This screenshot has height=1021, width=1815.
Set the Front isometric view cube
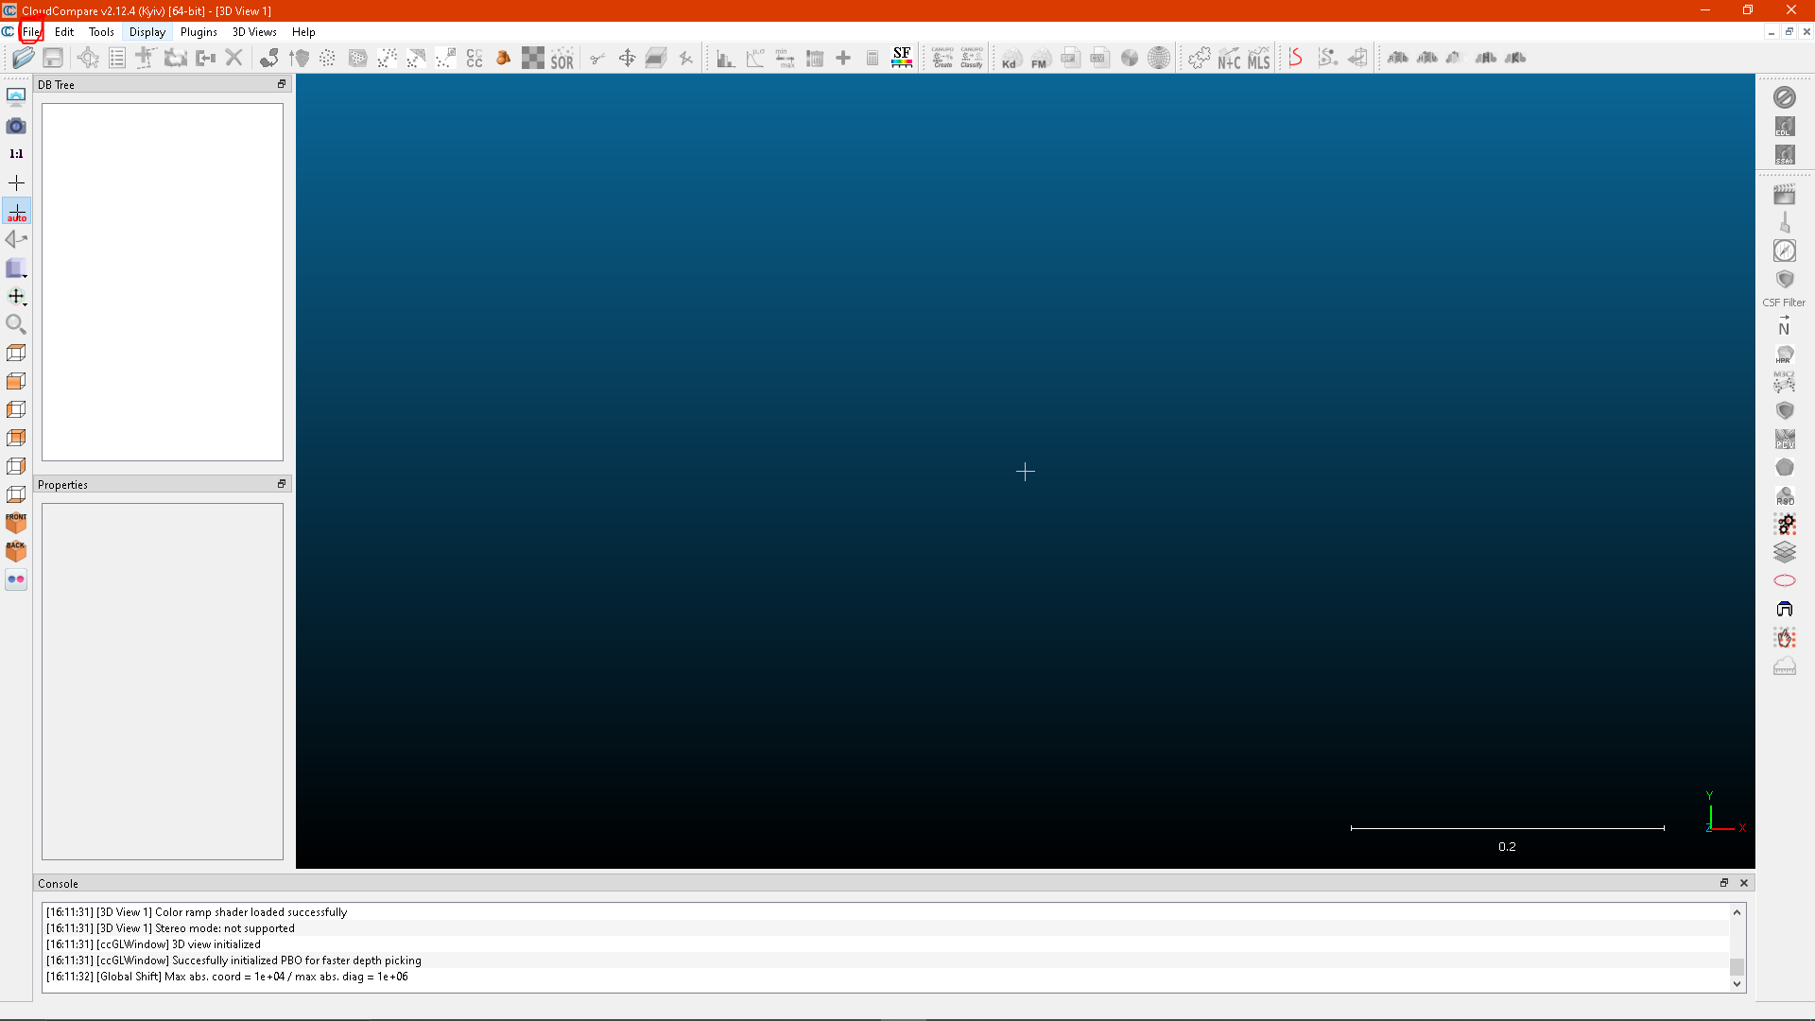point(16,523)
